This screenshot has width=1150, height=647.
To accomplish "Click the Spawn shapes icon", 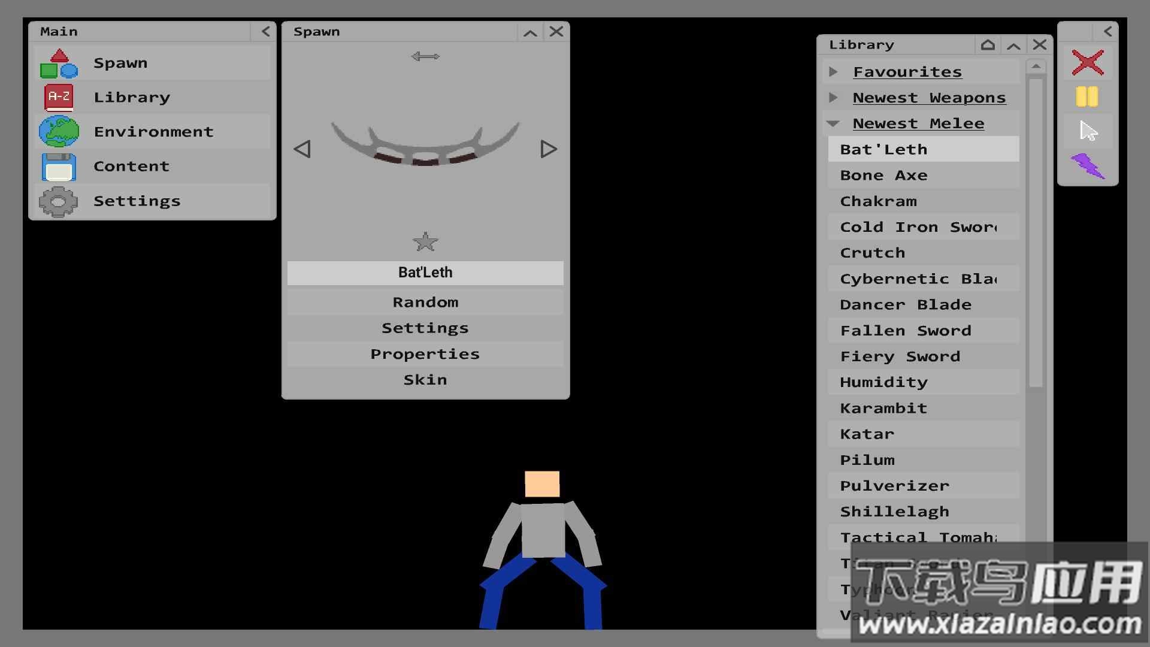I will tap(59, 64).
